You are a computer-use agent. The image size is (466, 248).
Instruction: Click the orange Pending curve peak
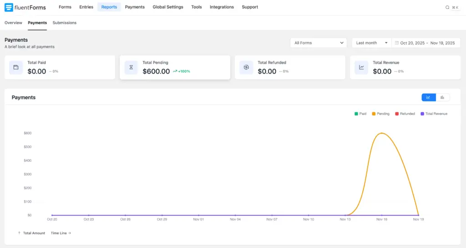pos(382,133)
